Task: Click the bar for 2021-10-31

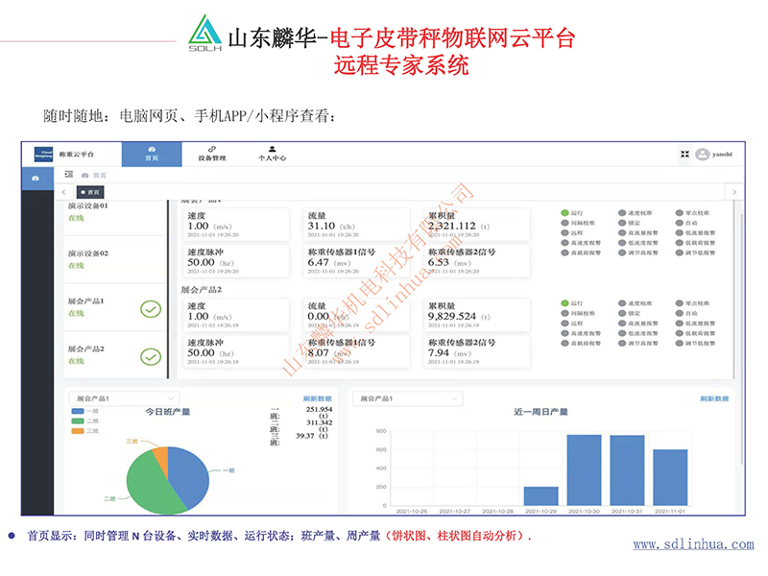Action: (627, 470)
